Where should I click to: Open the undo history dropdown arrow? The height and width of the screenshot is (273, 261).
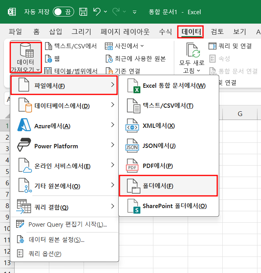[x=105, y=12]
